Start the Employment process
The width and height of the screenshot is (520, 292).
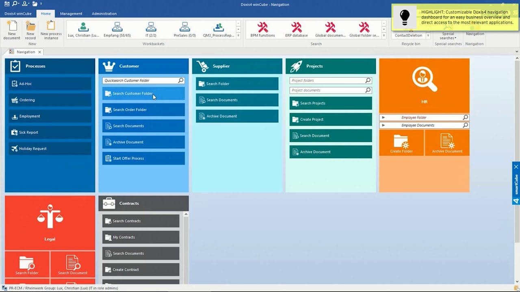coord(50,116)
